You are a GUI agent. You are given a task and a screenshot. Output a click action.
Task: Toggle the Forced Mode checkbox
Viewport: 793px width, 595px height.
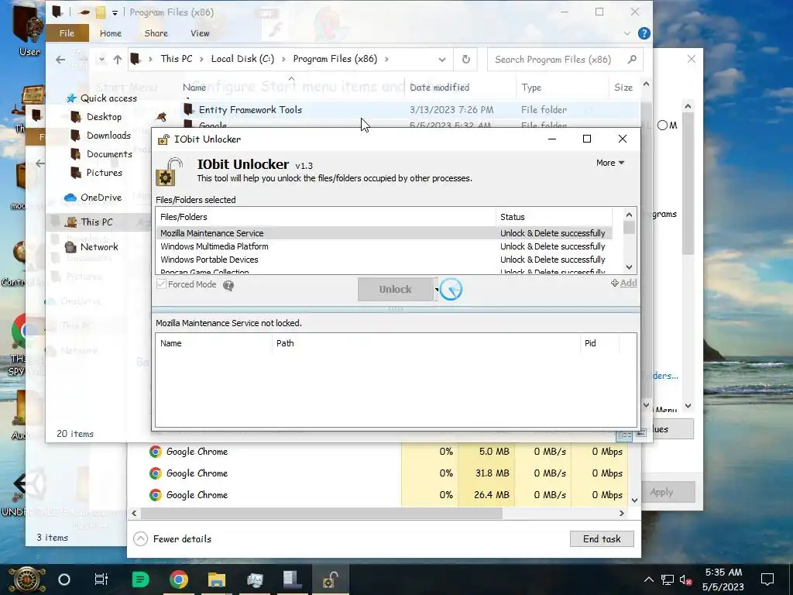click(161, 284)
